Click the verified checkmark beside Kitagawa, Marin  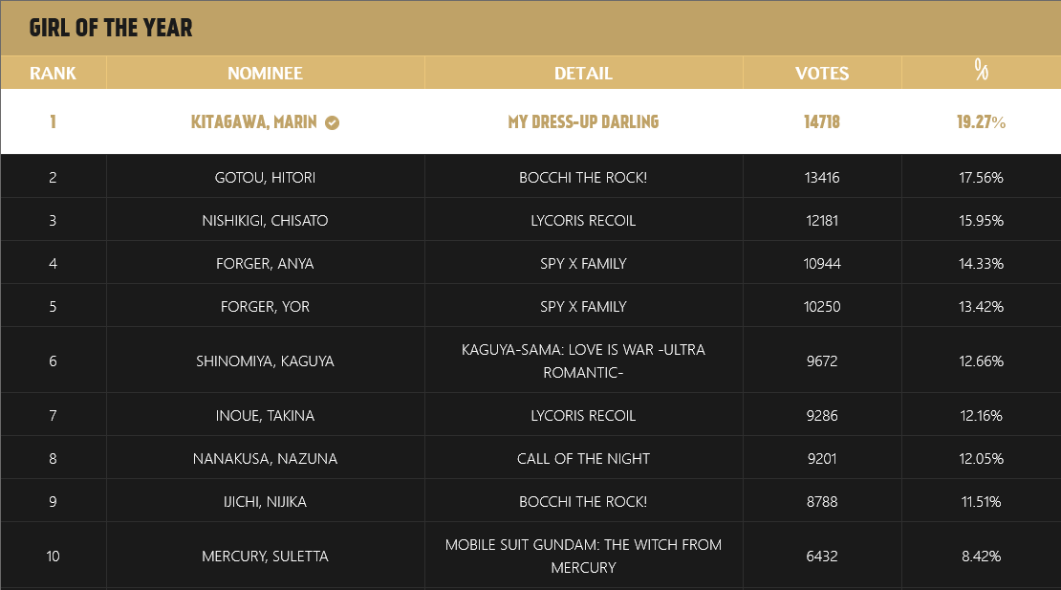tap(333, 122)
